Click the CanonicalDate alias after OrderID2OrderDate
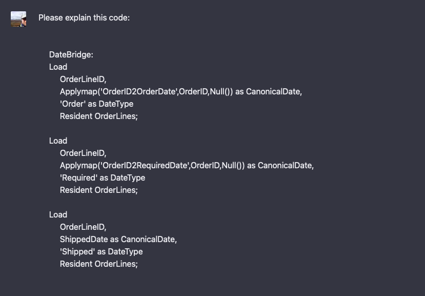The image size is (425, 296). coord(274,92)
